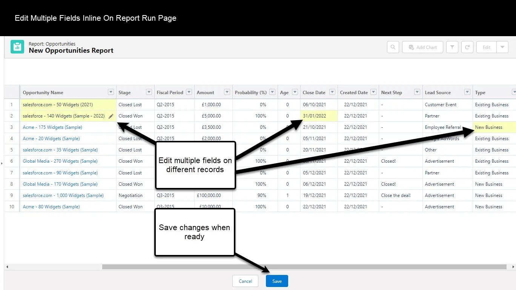Expand the dropdown arrow beside Edit button

click(x=502, y=47)
